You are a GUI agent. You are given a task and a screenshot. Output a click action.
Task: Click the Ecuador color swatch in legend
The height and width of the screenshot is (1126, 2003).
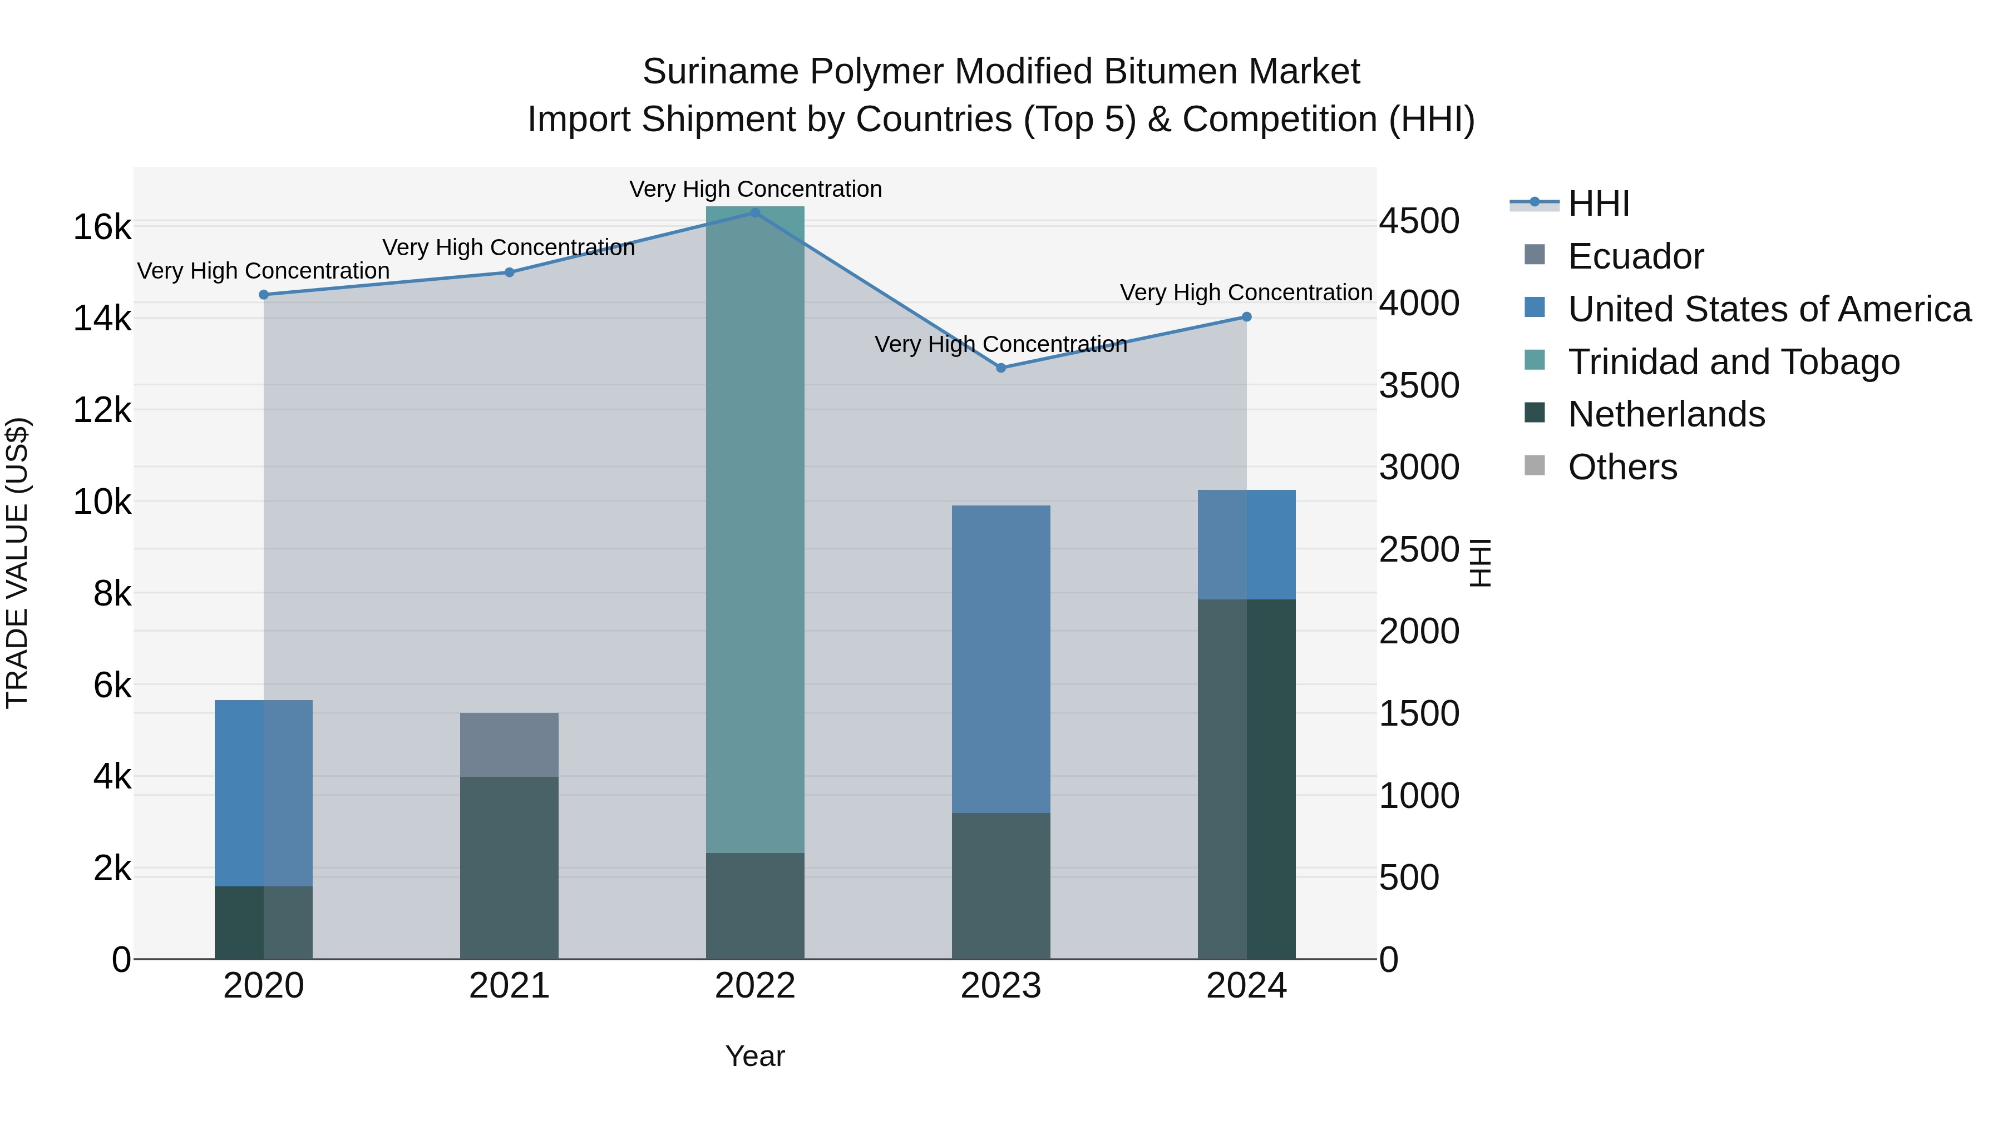pos(1535,254)
